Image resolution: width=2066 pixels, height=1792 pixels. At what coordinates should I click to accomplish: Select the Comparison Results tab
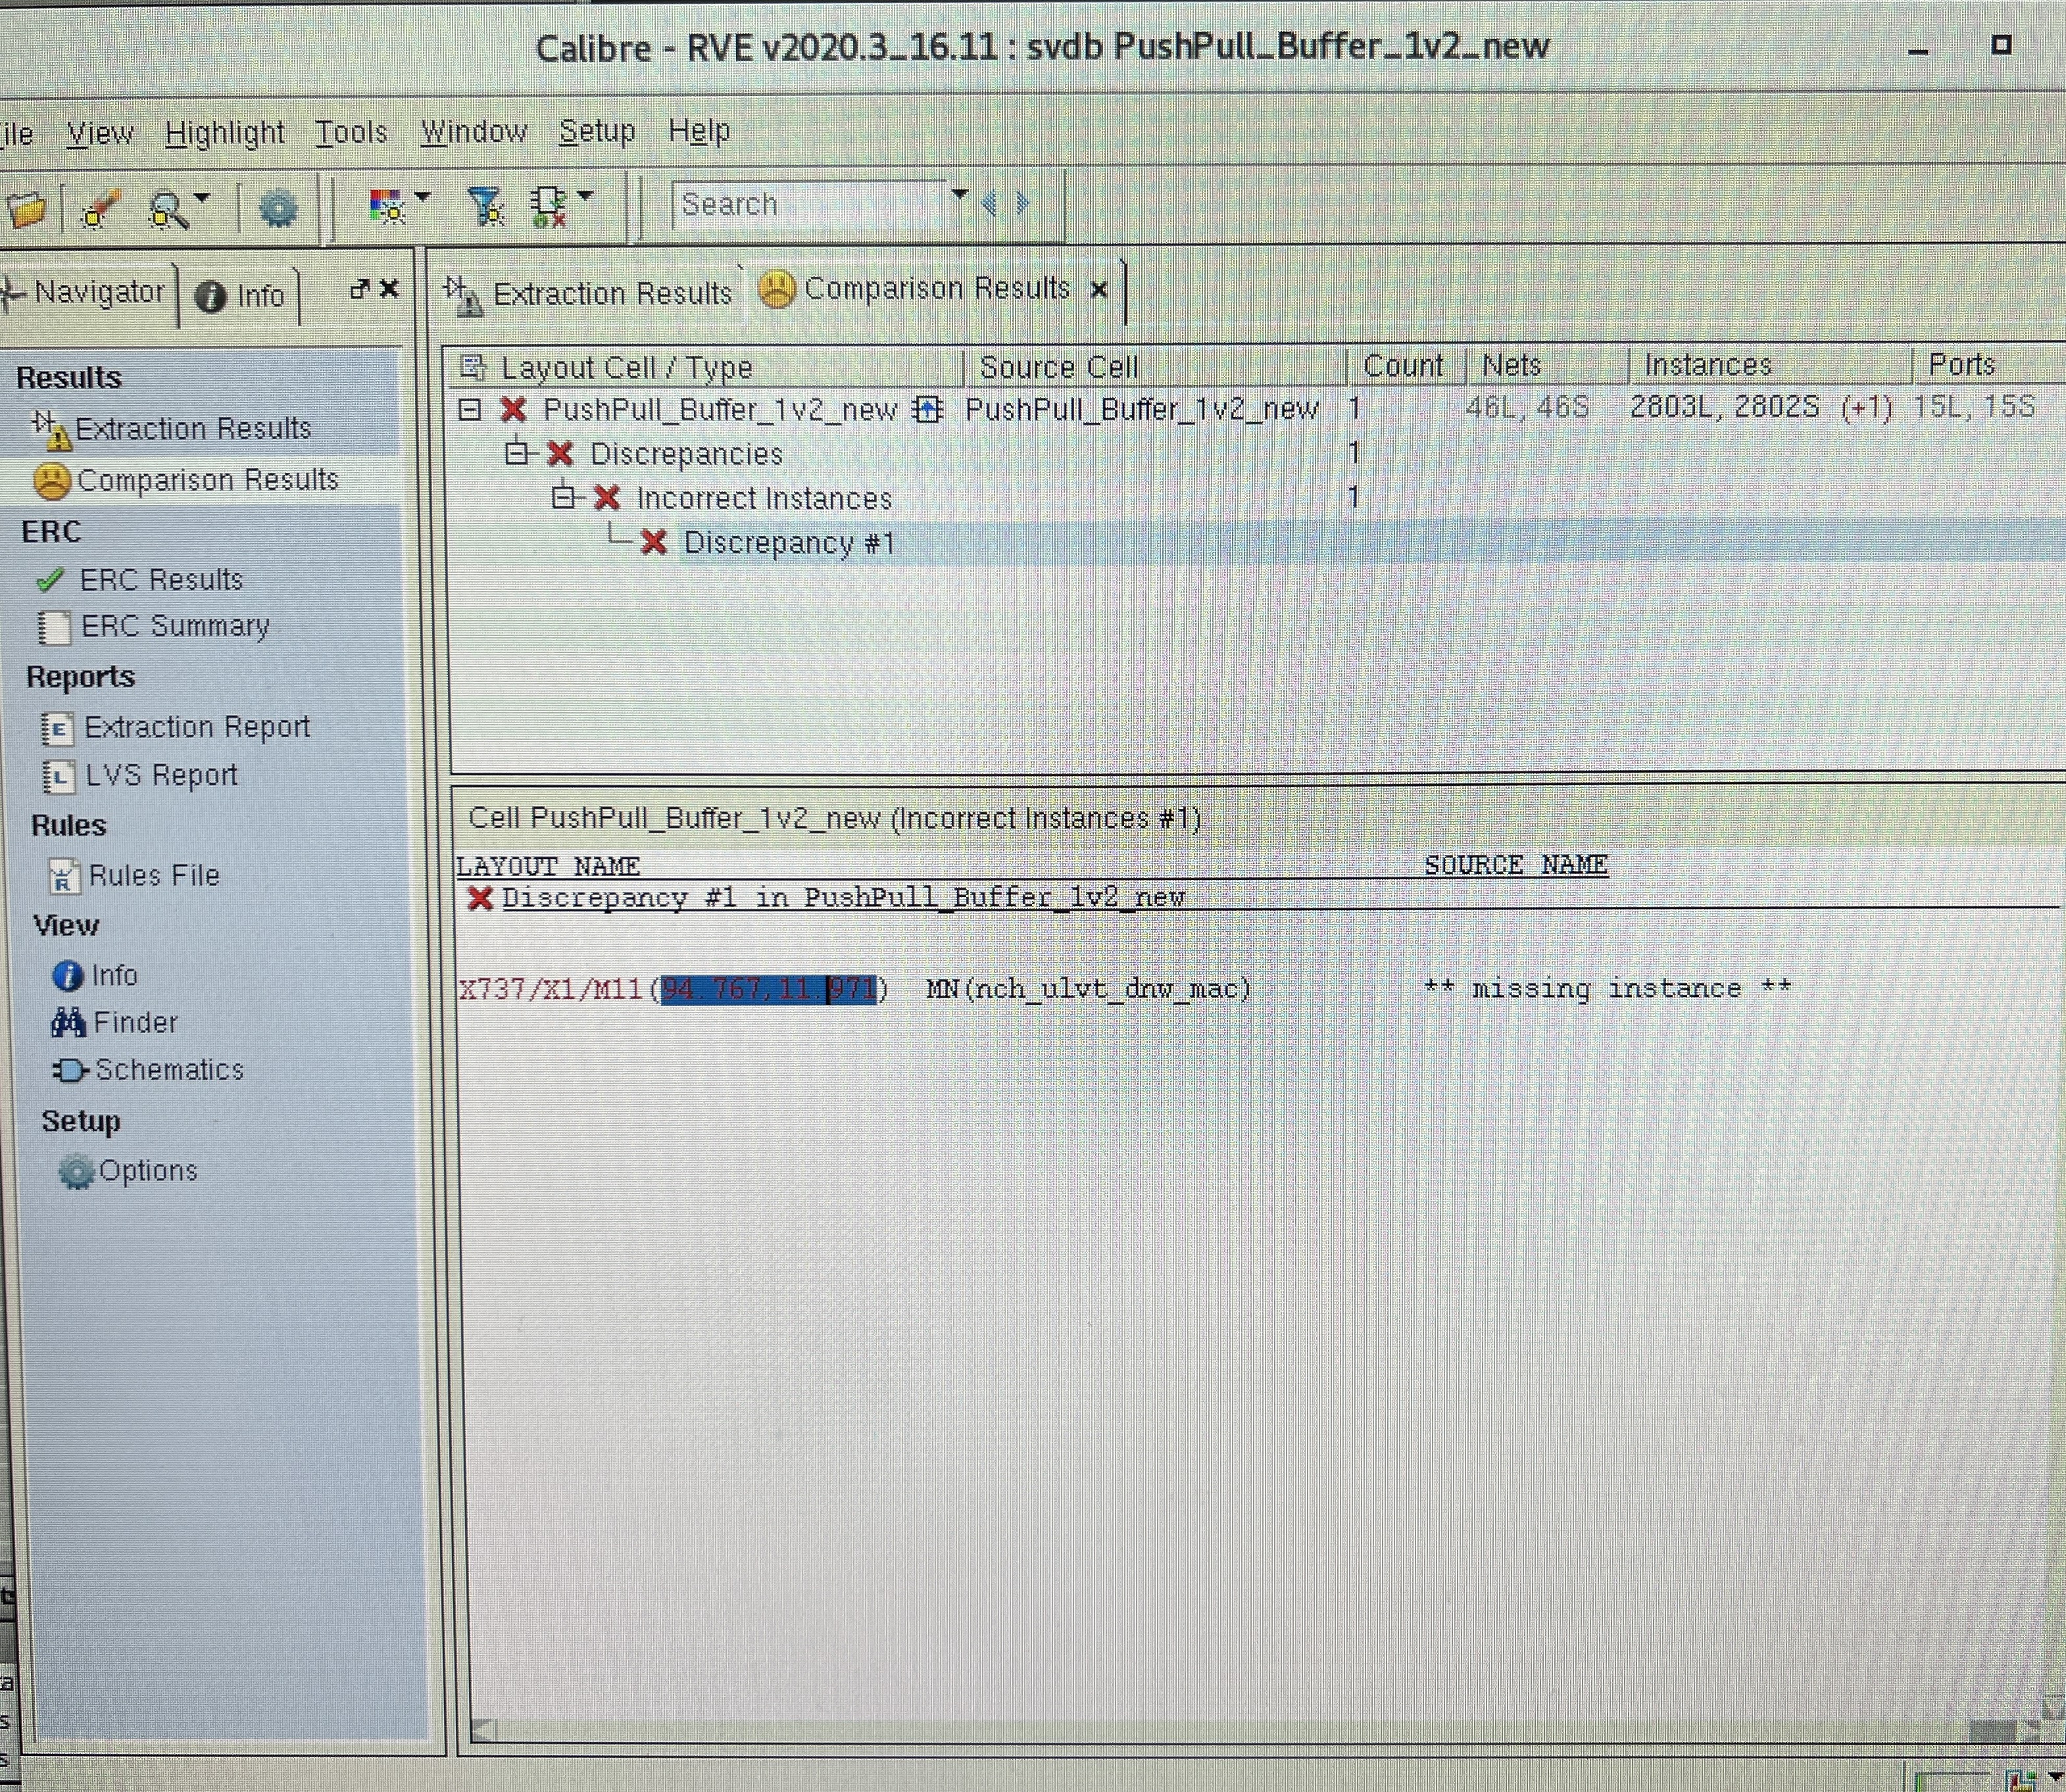point(915,289)
